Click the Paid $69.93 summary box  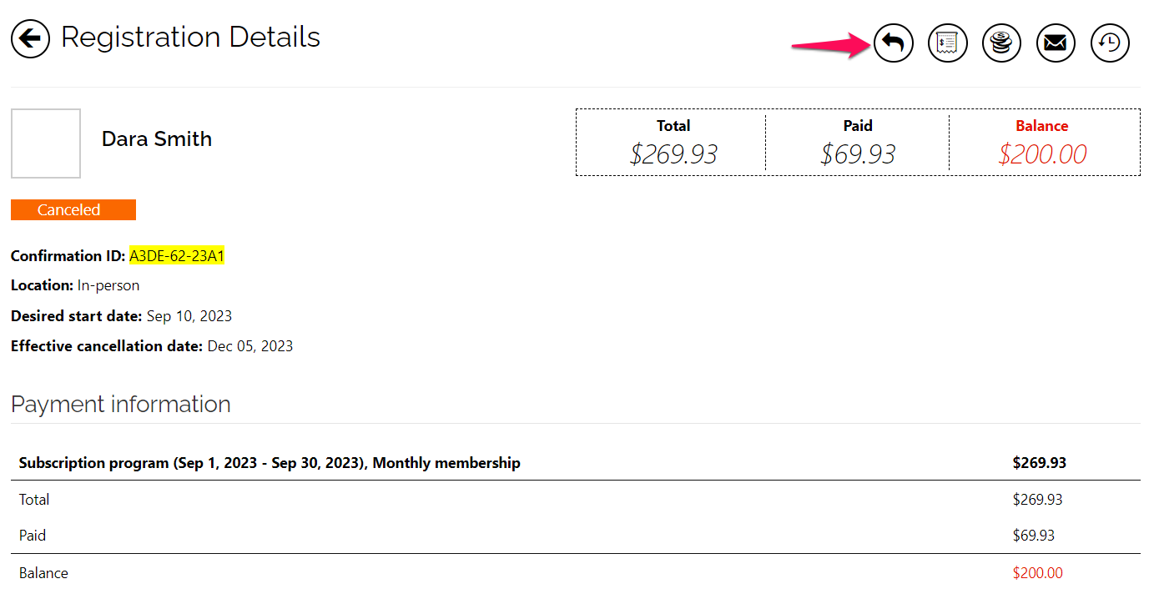857,143
